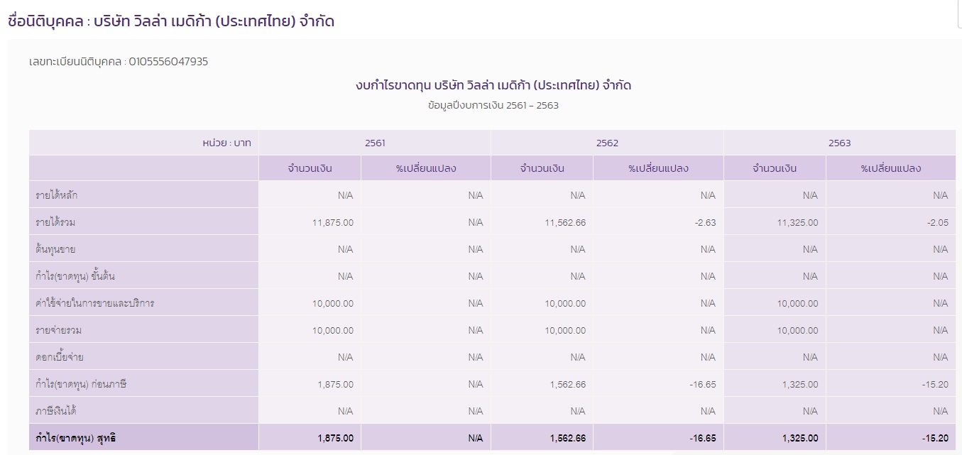The width and height of the screenshot is (962, 455).
Task: Click the first %เปลี่ยนแปลง column header
Action: (x=427, y=167)
